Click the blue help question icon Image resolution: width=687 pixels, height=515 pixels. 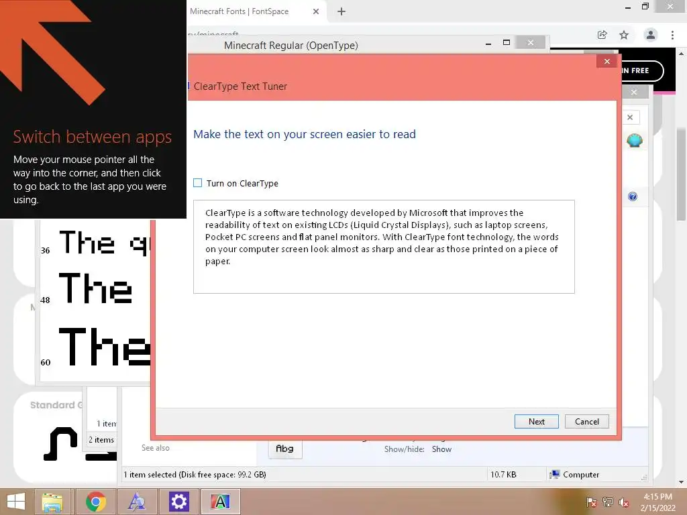[x=632, y=196]
